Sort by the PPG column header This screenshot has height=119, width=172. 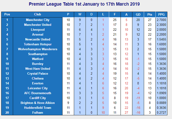click(161, 14)
